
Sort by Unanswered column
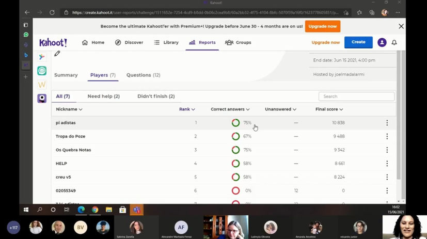pos(280,109)
